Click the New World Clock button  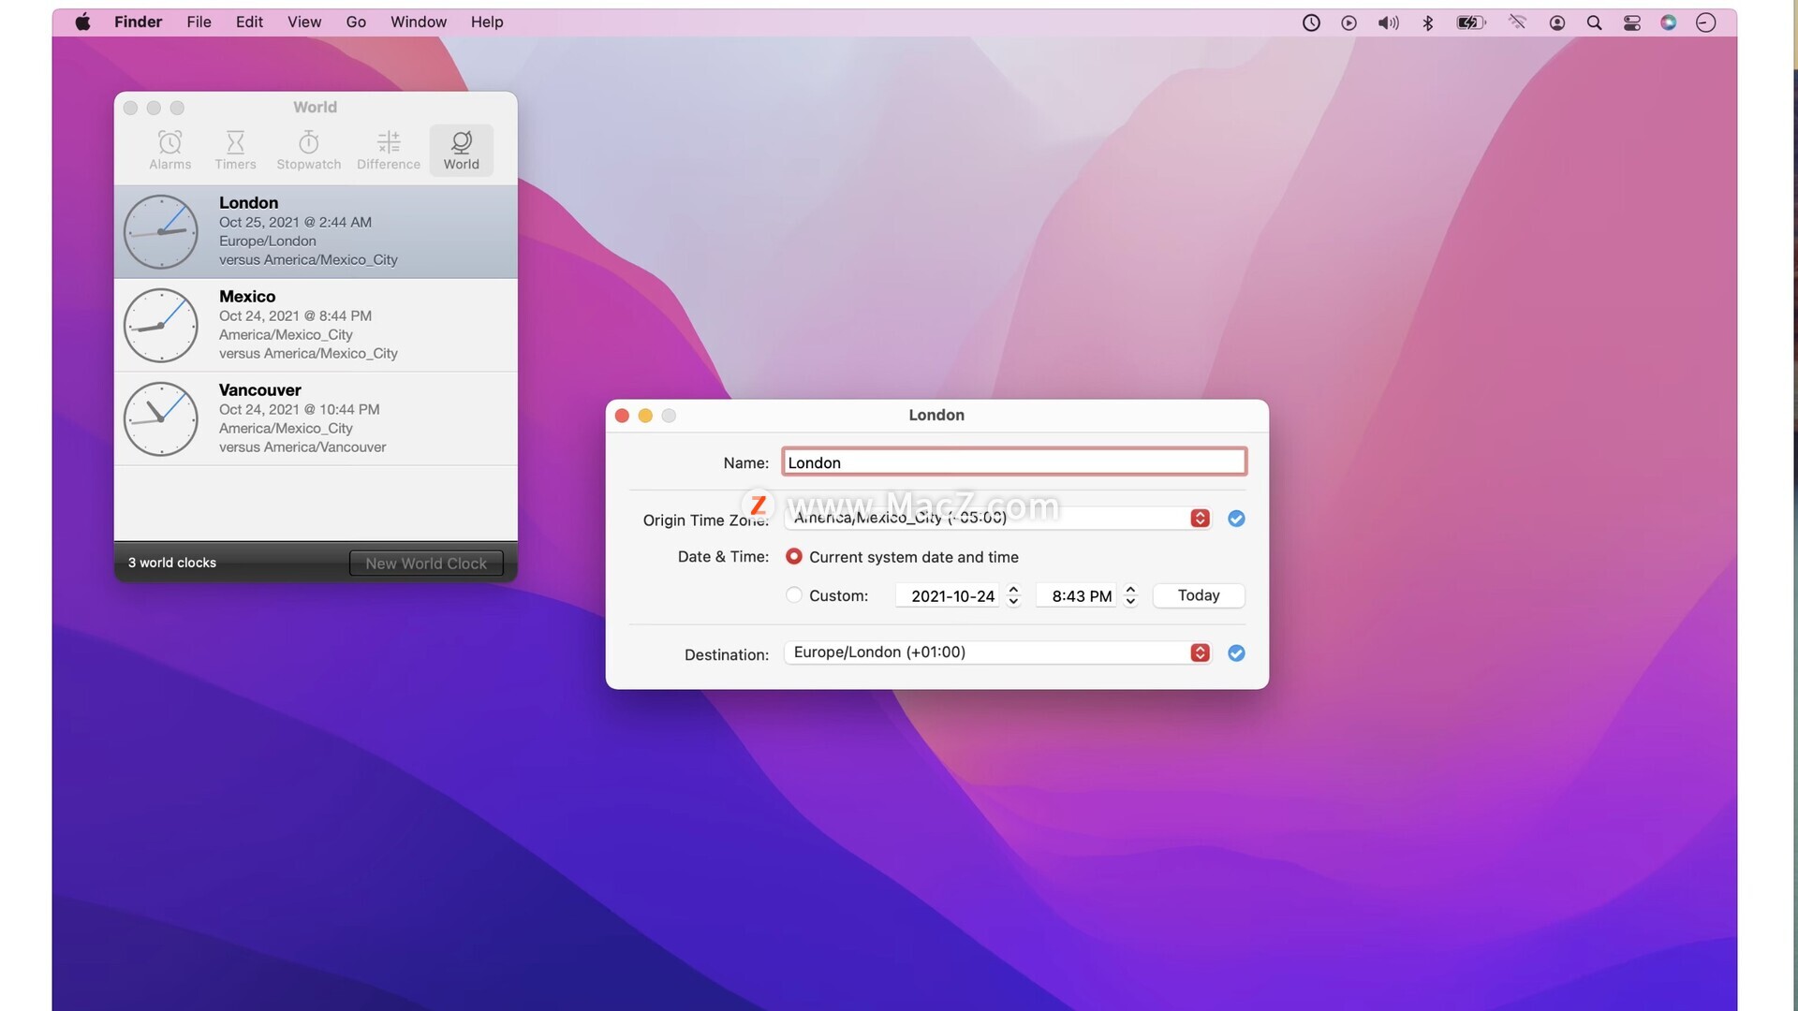pyautogui.click(x=426, y=563)
